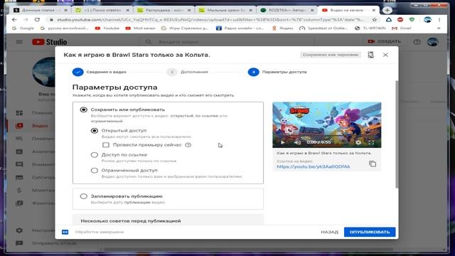Image resolution: width=455 pixels, height=256 pixels.
Task: Open help question mark icon in Studio header
Action: [x=417, y=42]
